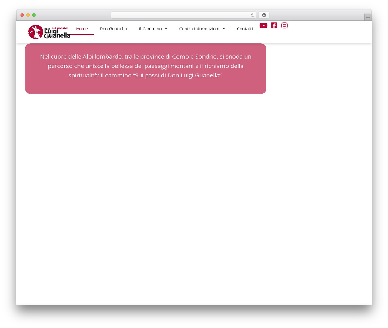Click the browser download arrow button
The height and width of the screenshot is (328, 388).
(264, 15)
